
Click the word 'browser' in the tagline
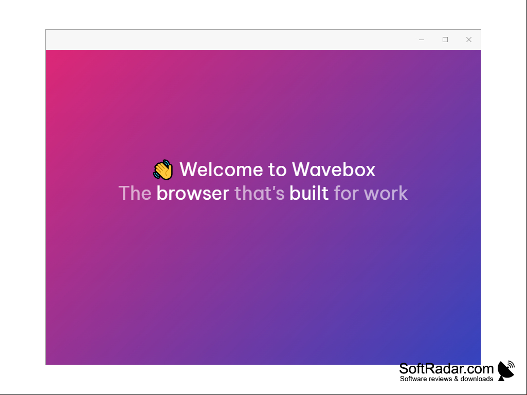pos(193,193)
